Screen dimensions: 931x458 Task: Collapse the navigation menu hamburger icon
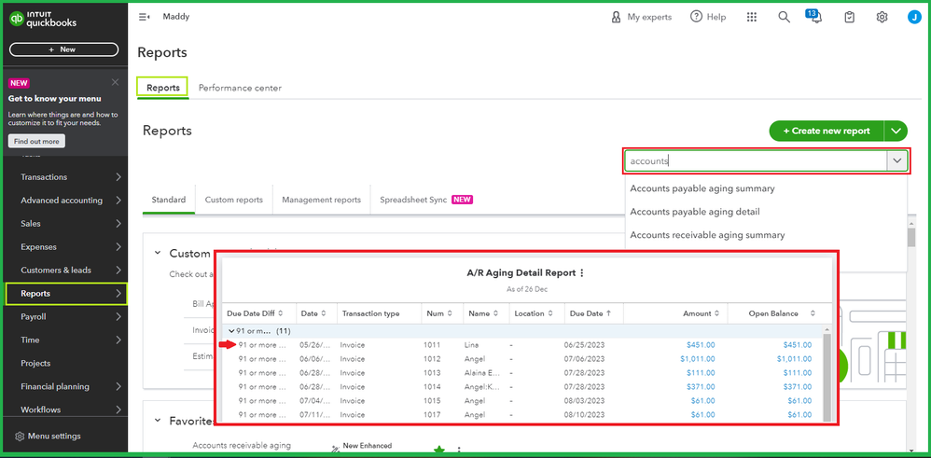[144, 17]
